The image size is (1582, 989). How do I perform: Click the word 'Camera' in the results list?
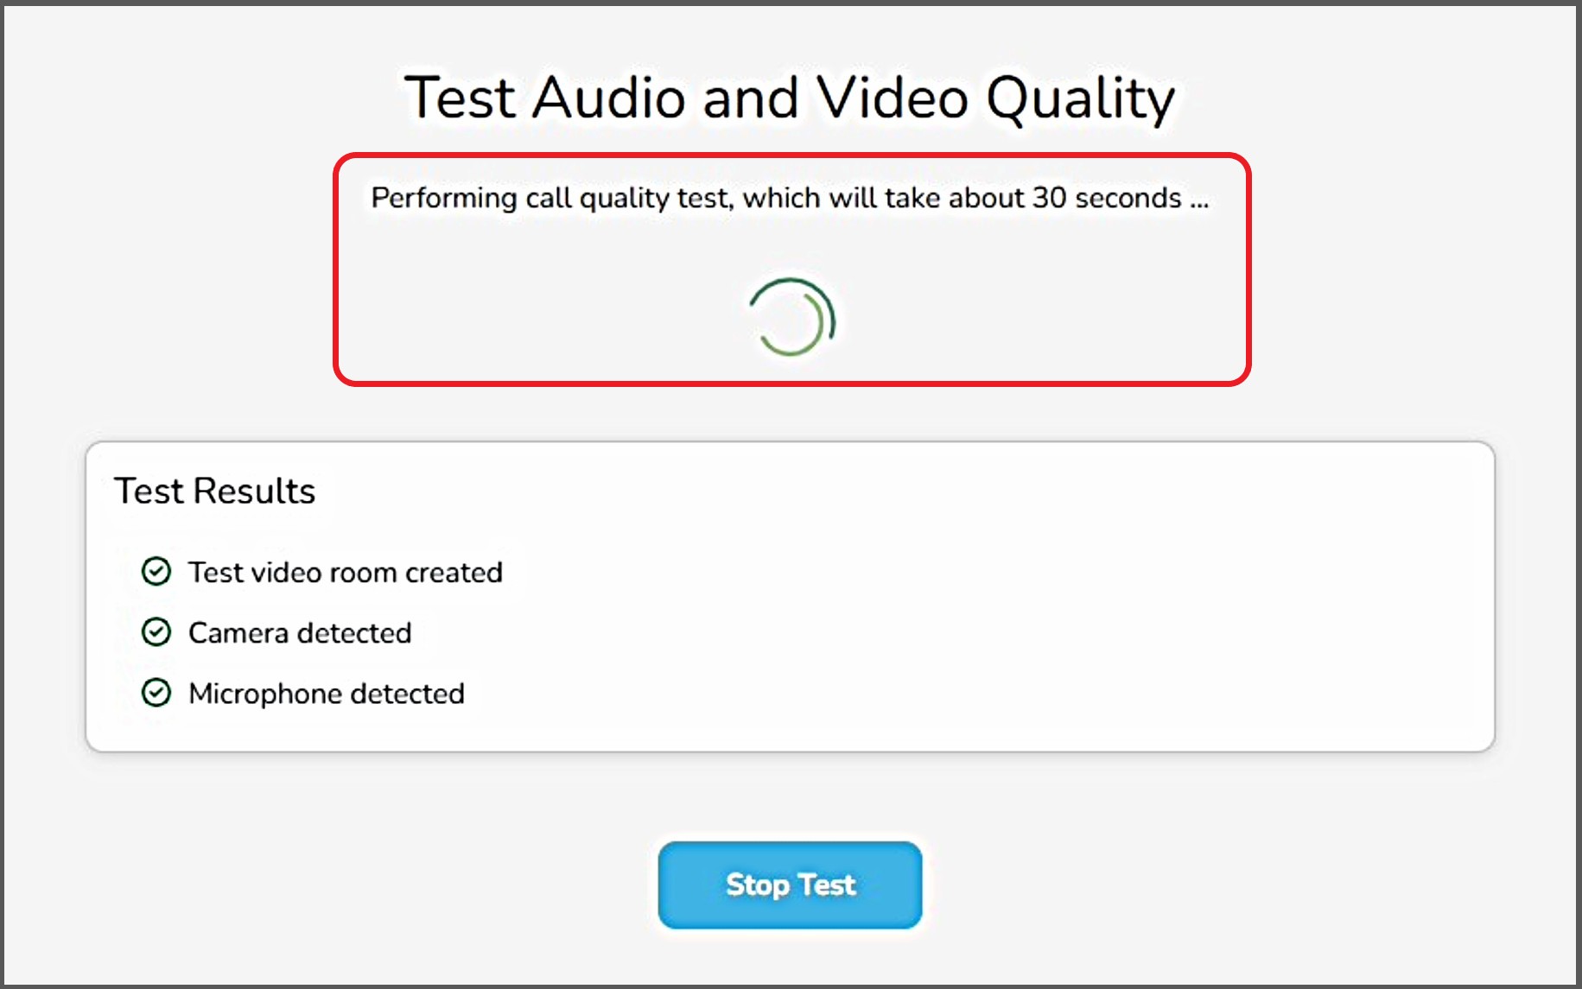(238, 633)
